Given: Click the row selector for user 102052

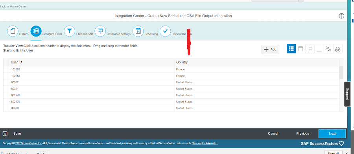Looking at the screenshot, I should pos(6,70).
